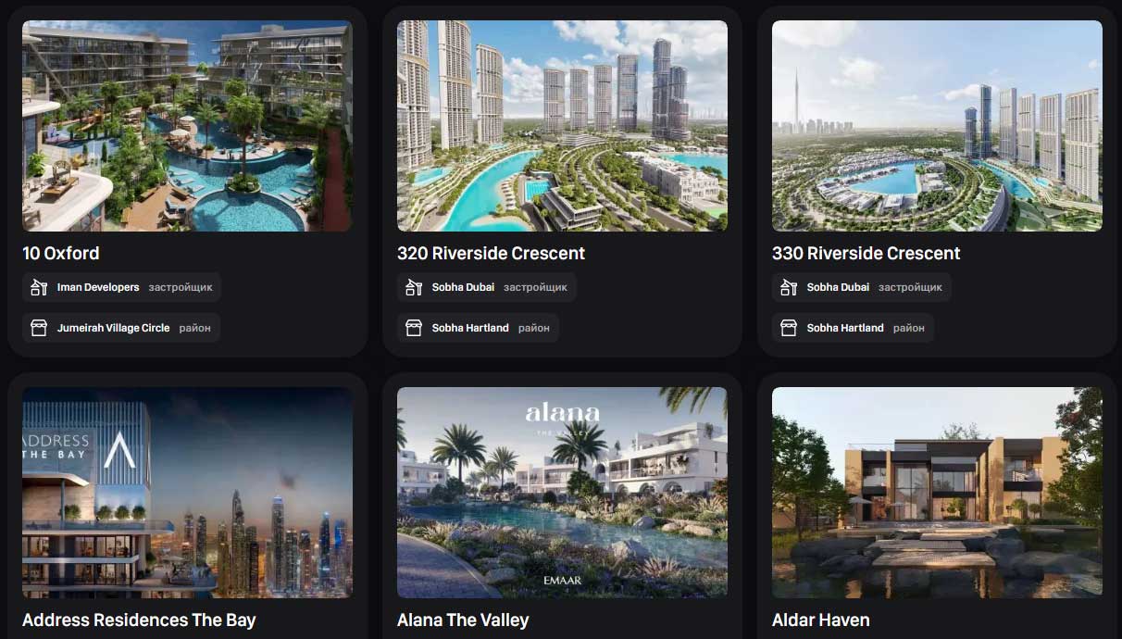Image resolution: width=1122 pixels, height=639 pixels.
Task: Select Sobha Dubai tag under 330 Riverside Crescent
Action: tap(862, 287)
